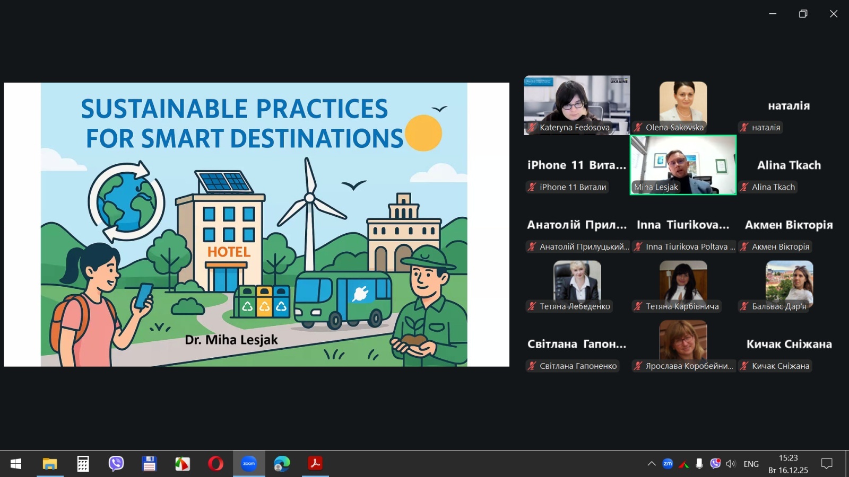Open the Zoom app in taskbar
Image resolution: width=849 pixels, height=477 pixels.
coord(249,464)
